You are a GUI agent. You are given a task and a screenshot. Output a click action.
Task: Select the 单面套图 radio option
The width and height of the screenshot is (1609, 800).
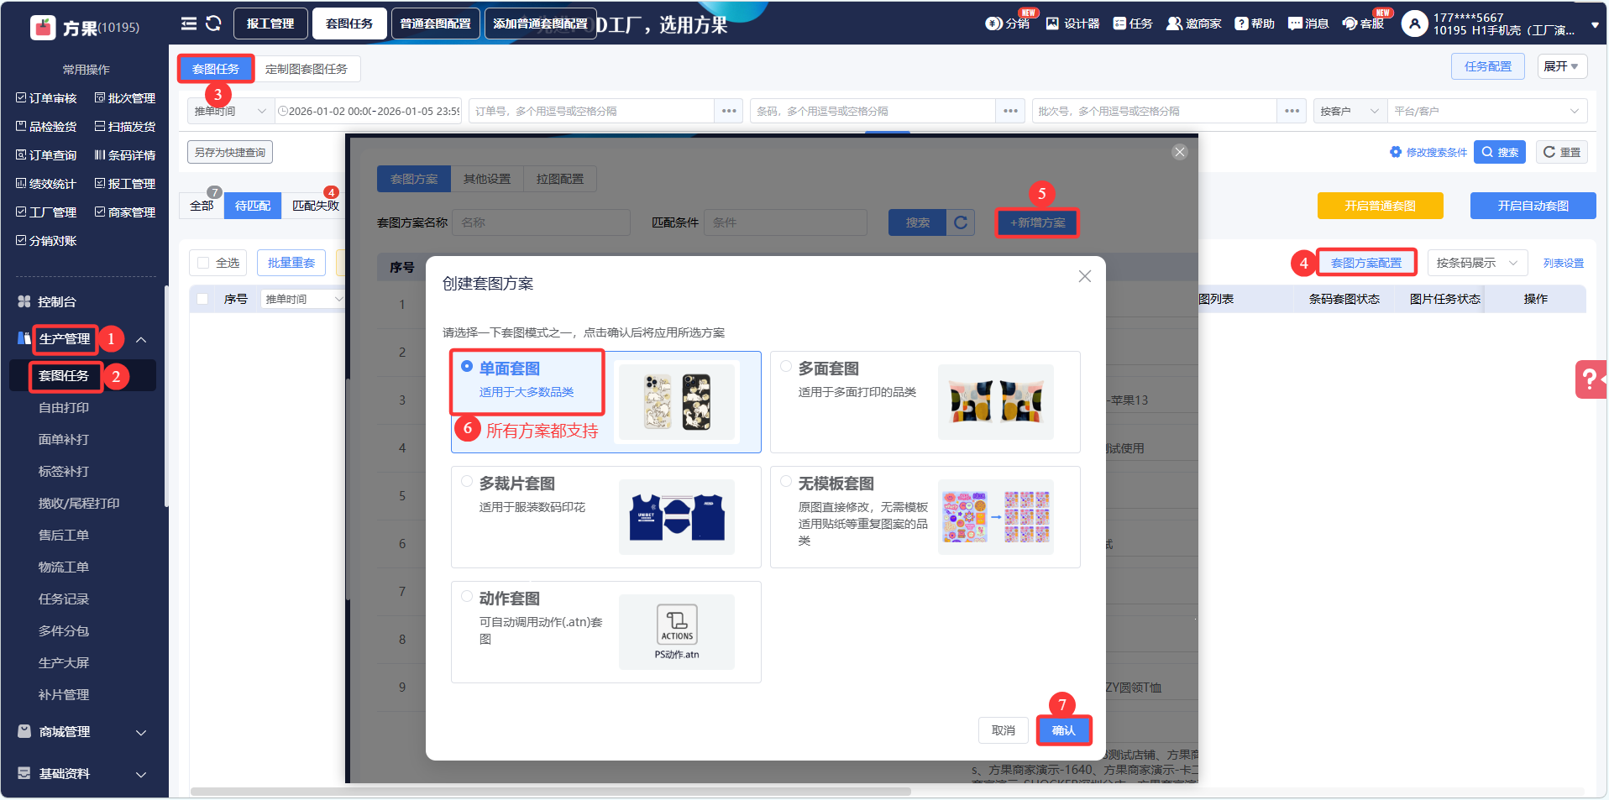[467, 366]
